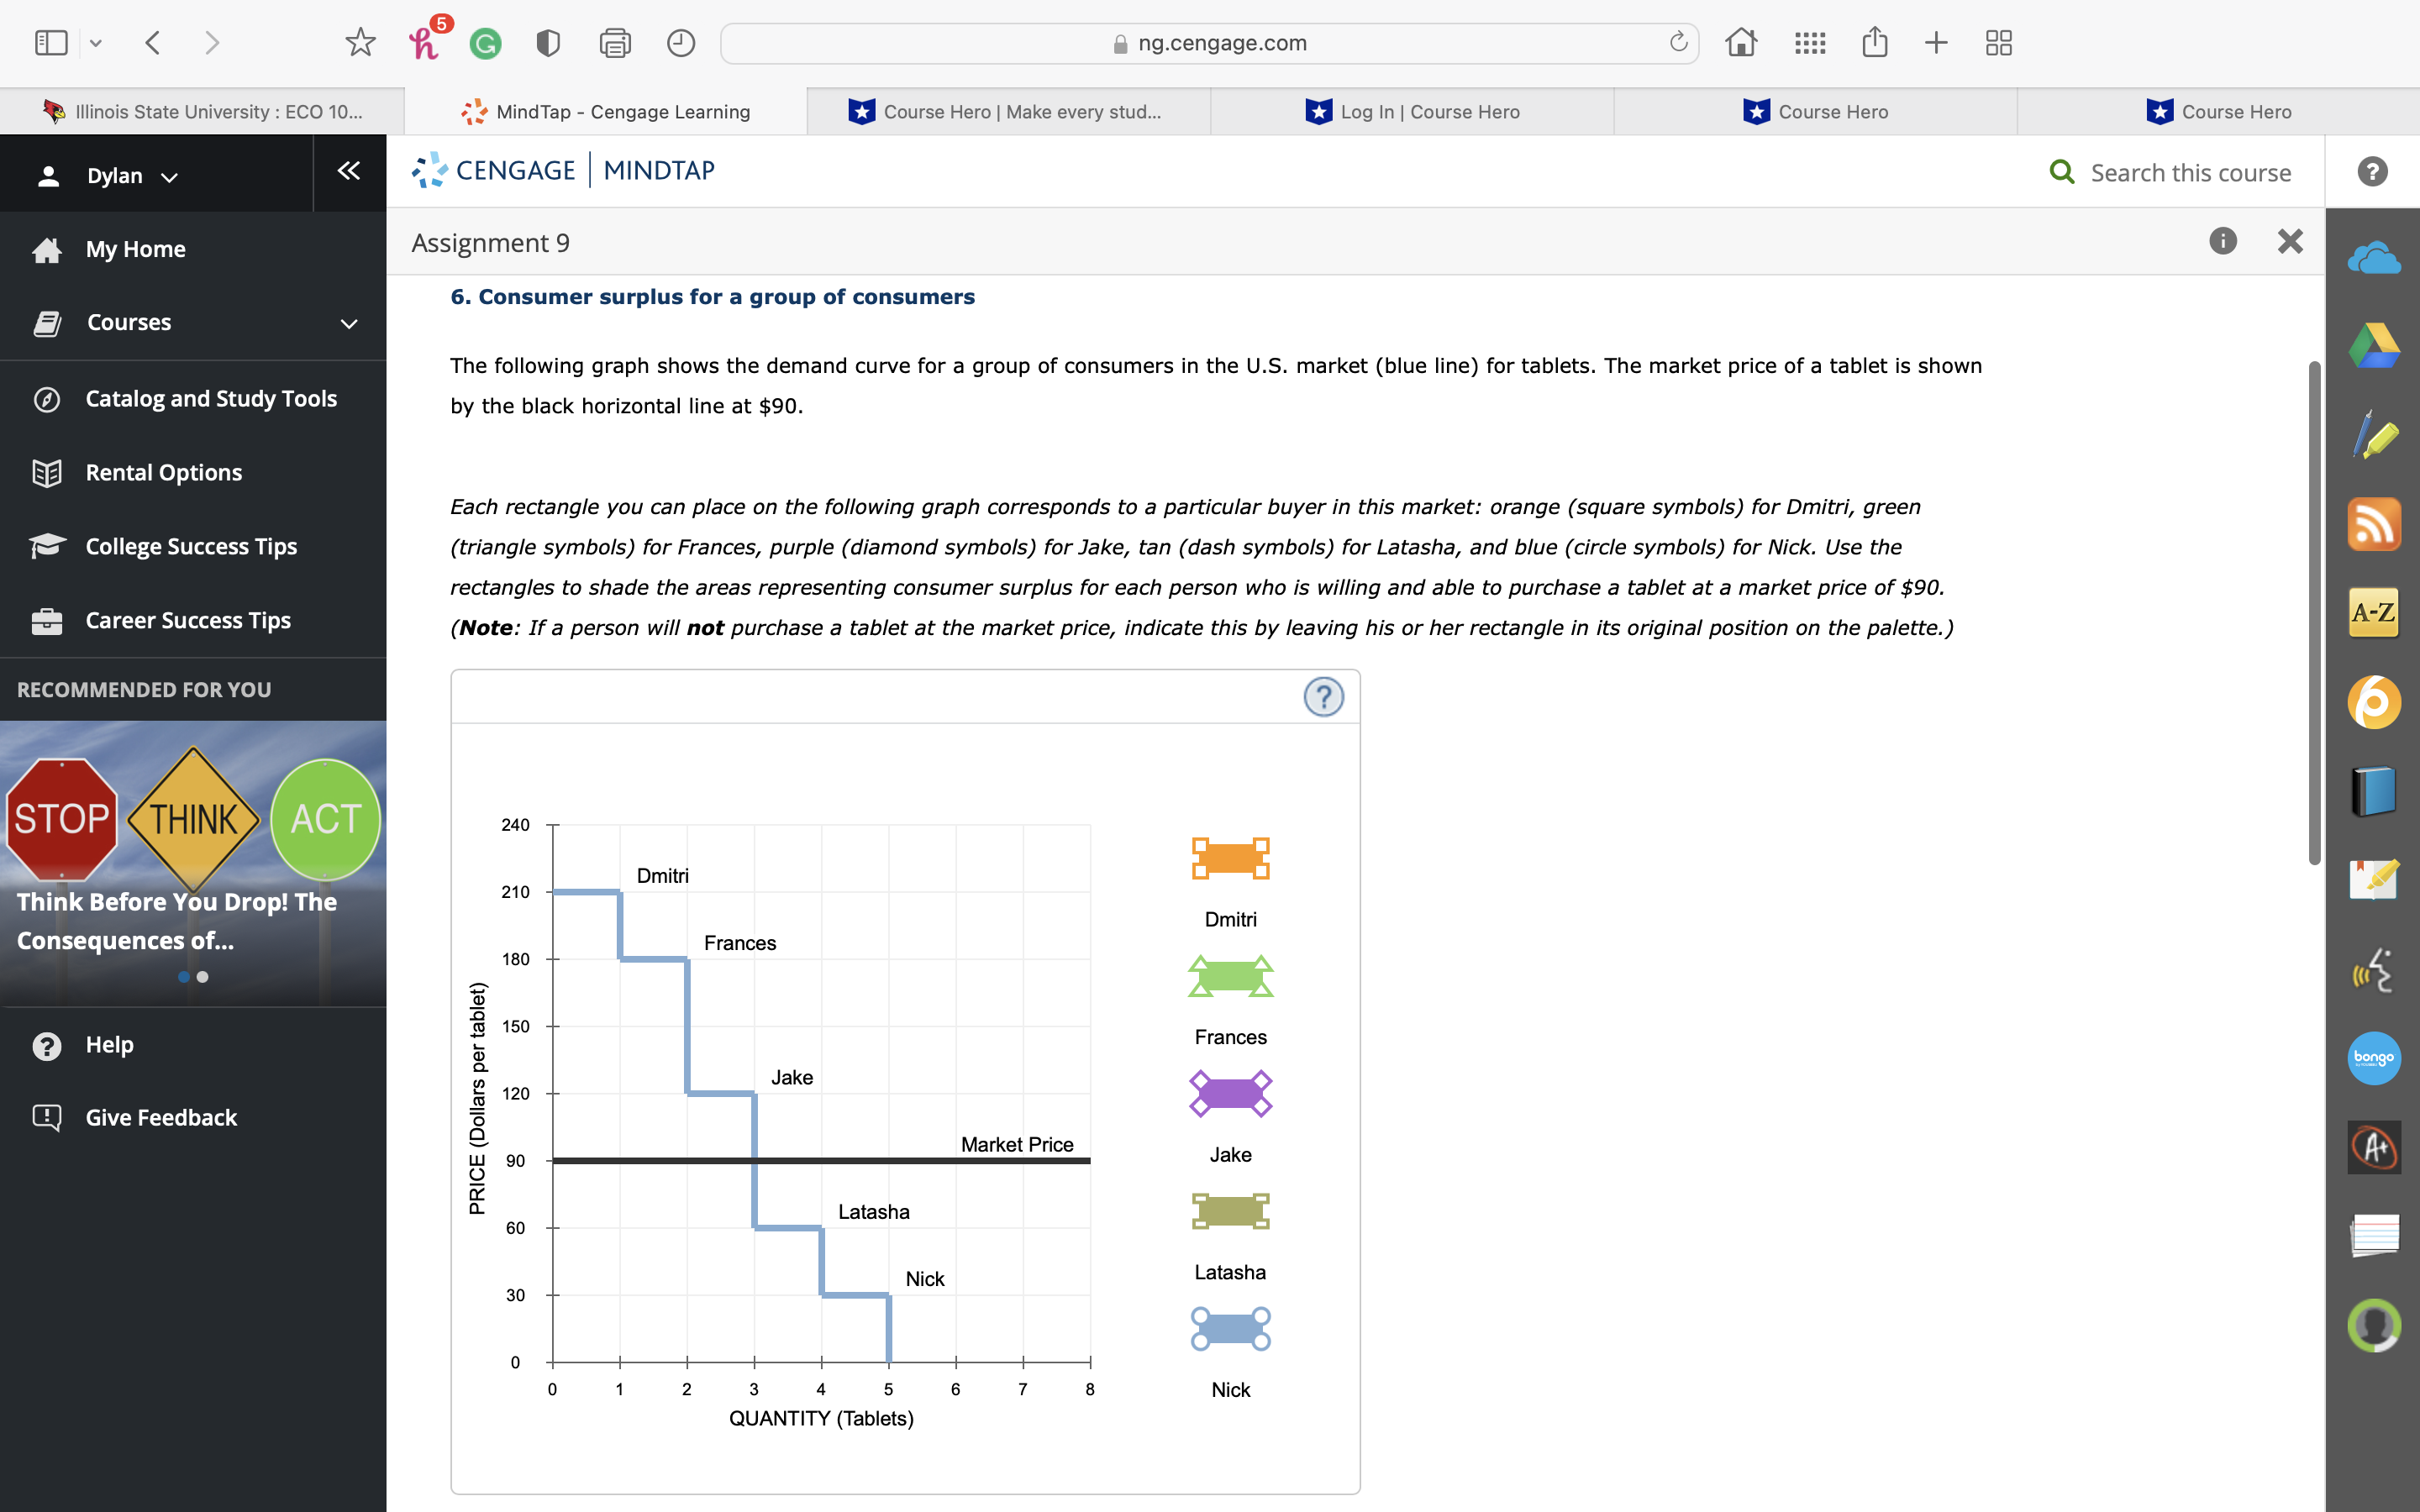Click the graph help question mark icon

pyautogui.click(x=1323, y=697)
